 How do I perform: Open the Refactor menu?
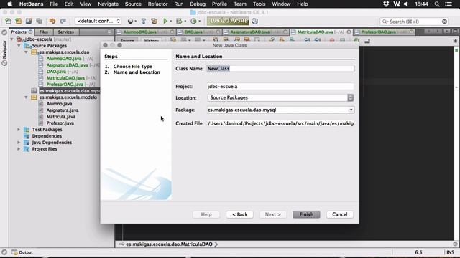tap(157, 4)
